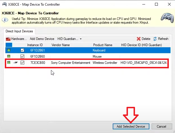The height and width of the screenshot is (133, 175).
Task: Click green status square of Wireless Controller row
Action: click(x=9, y=62)
